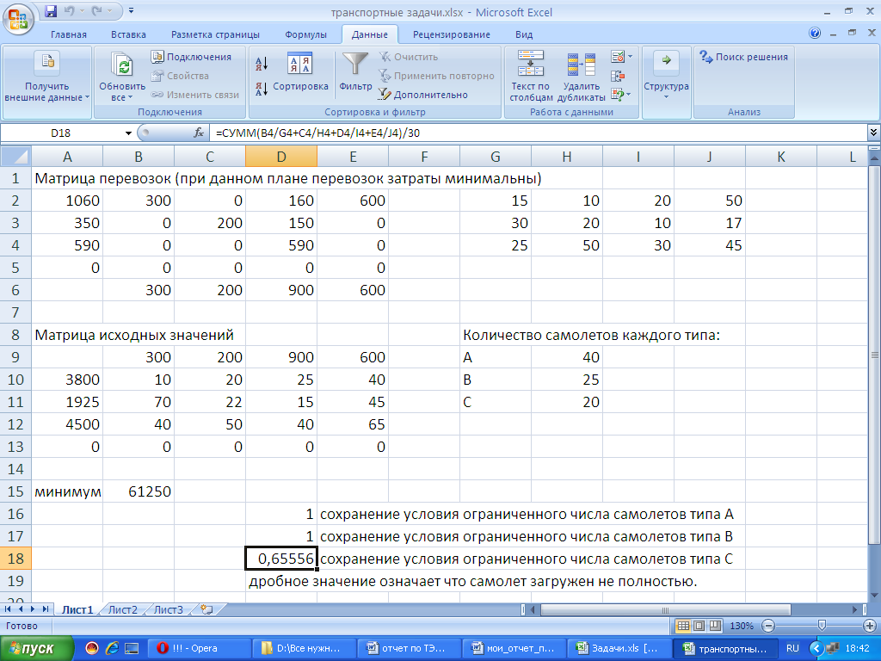Go to first sheet navigation arrow
The height and width of the screenshot is (661, 881).
pos(8,609)
